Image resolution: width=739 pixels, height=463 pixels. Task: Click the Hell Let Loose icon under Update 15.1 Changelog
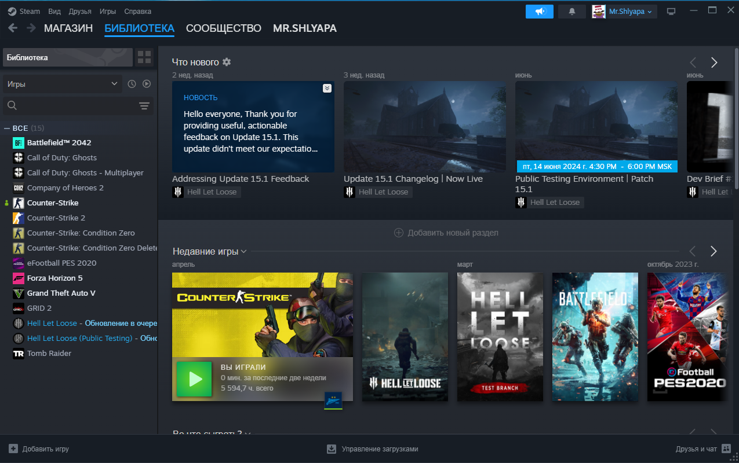point(350,192)
